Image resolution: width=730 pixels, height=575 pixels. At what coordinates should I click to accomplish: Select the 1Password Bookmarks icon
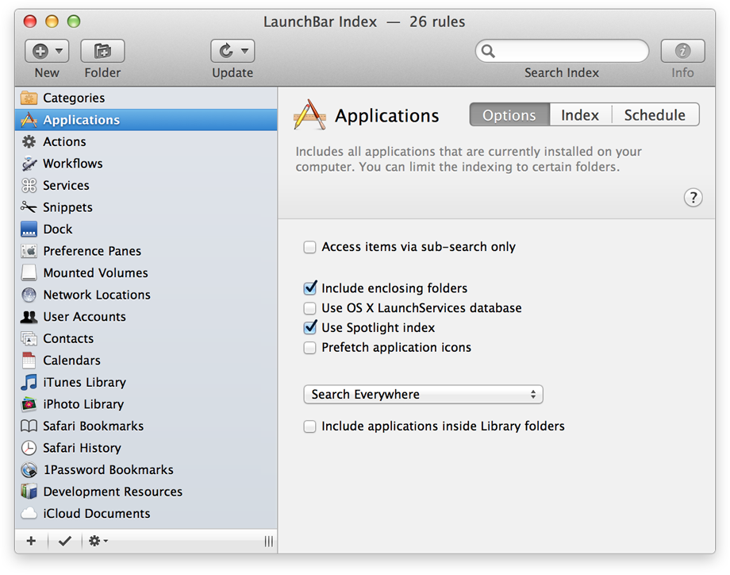tap(29, 469)
